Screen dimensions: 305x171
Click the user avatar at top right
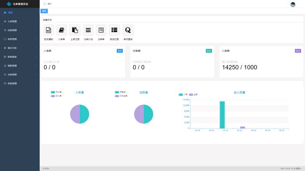(293, 4)
